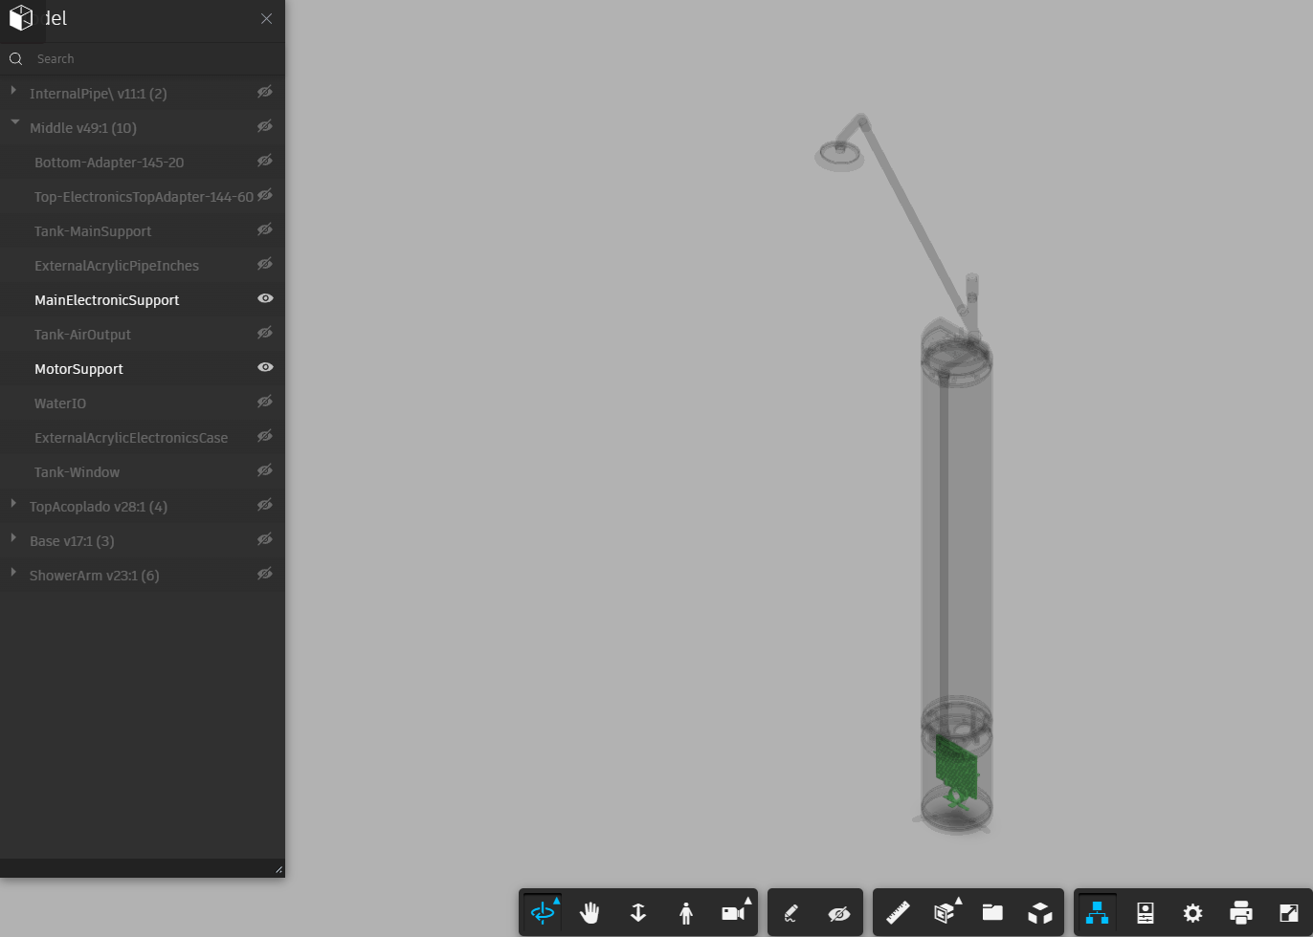
Task: Show the Tank-AirOutput part
Action: point(265,333)
